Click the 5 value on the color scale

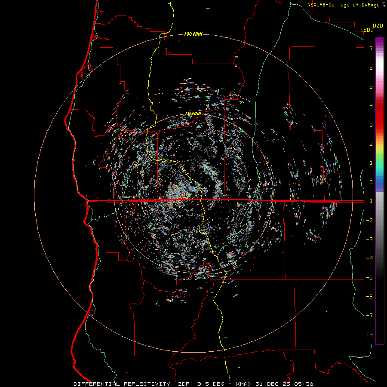click(x=371, y=86)
